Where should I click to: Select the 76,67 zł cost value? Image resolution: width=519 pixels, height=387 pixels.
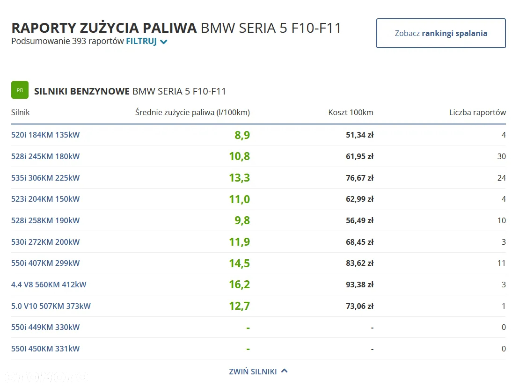click(x=359, y=178)
